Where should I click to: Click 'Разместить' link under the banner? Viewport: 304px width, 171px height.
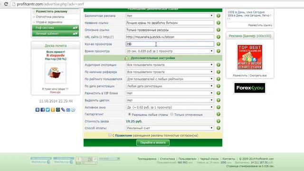[x=240, y=76]
